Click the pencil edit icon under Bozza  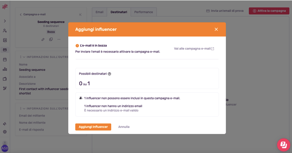click(43, 39)
